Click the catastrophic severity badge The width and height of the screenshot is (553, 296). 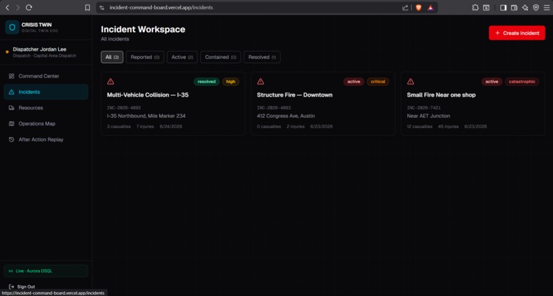click(x=522, y=82)
